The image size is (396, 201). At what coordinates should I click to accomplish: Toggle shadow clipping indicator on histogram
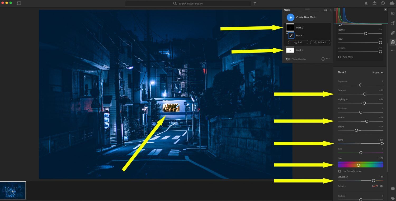pyautogui.click(x=335, y=10)
